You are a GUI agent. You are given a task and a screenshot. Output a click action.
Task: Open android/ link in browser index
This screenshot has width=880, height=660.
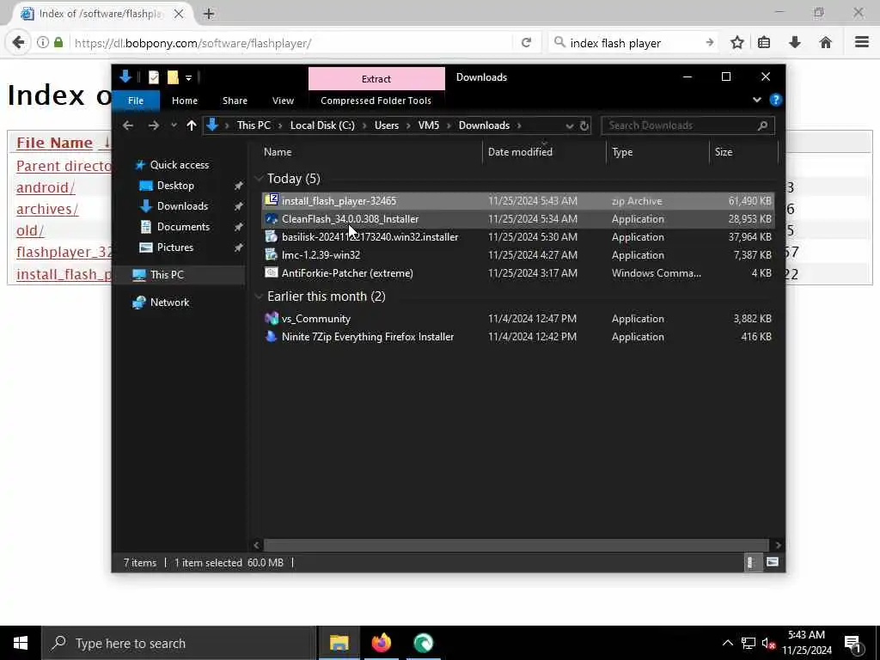coord(46,187)
